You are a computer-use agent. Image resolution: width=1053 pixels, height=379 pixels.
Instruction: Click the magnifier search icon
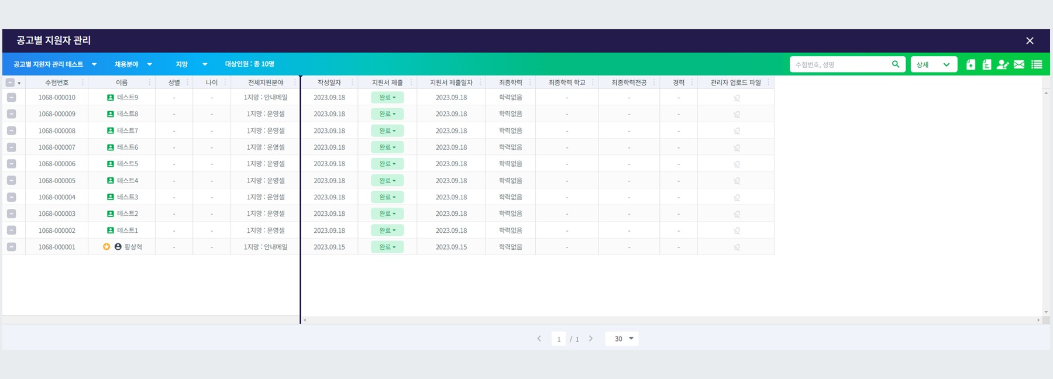pos(896,64)
